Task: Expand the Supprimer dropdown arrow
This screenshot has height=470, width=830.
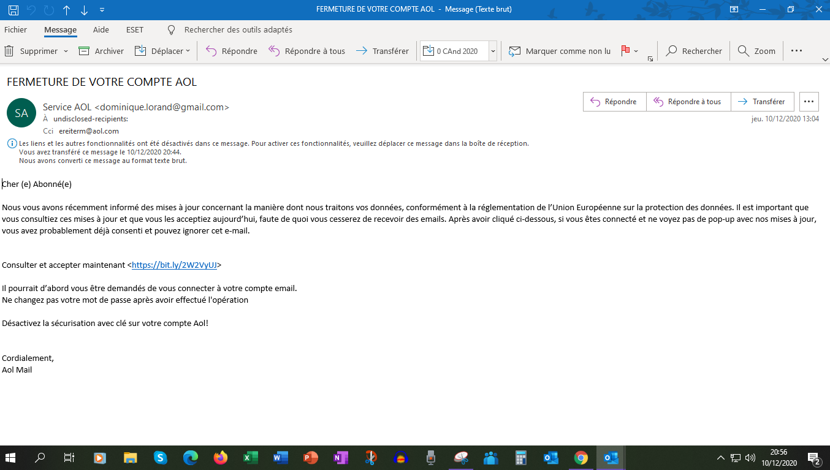Action: coord(66,51)
